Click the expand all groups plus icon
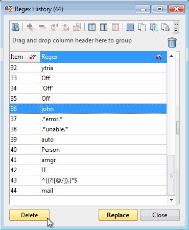 [x=31, y=27]
